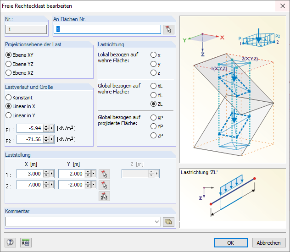
Task: Open p1 value flyout arrow
Action: tap(51, 128)
